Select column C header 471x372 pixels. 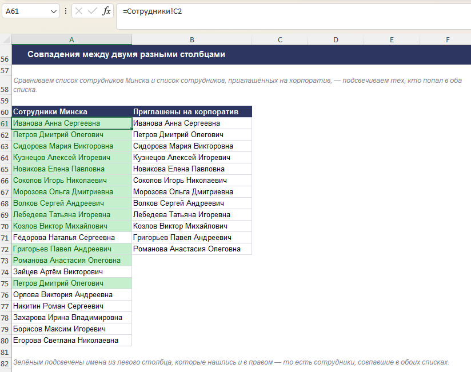point(280,39)
